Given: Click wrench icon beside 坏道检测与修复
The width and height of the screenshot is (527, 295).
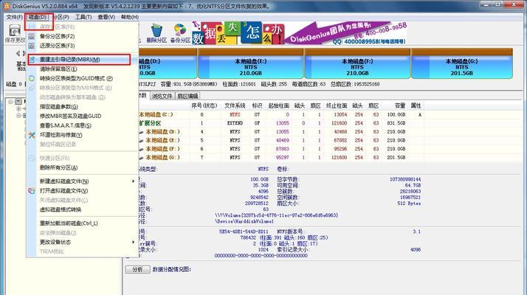Looking at the screenshot, I should point(32,135).
